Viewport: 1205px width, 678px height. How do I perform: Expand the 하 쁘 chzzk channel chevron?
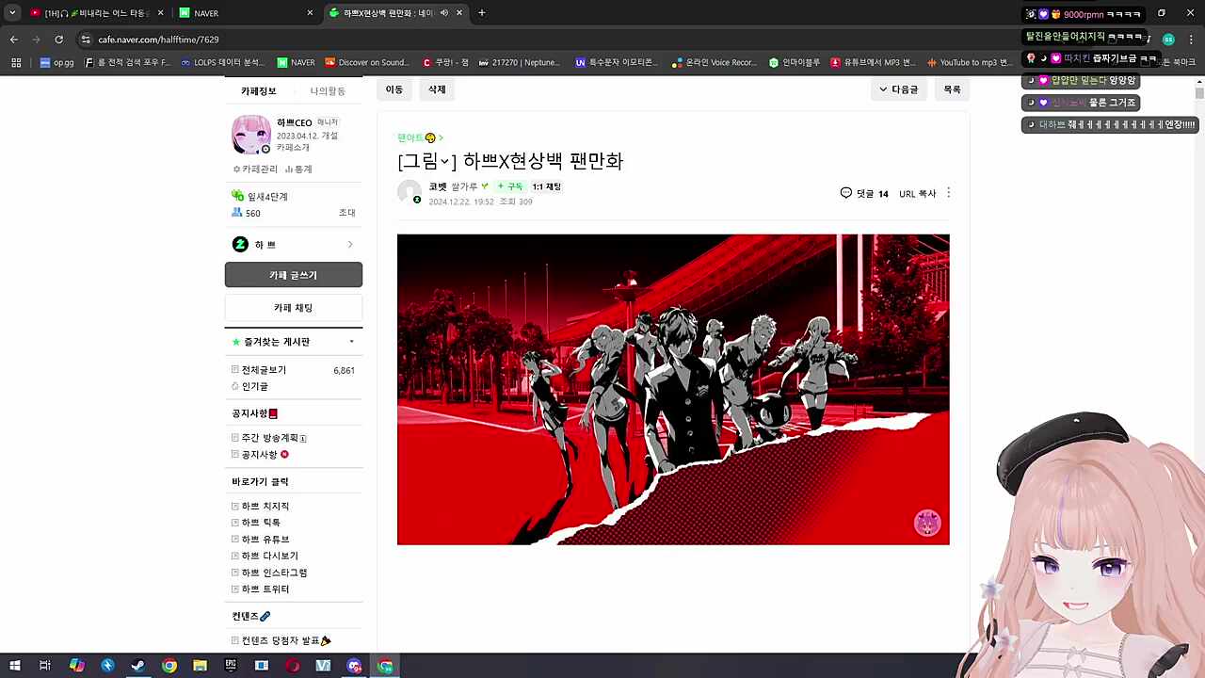(x=350, y=245)
